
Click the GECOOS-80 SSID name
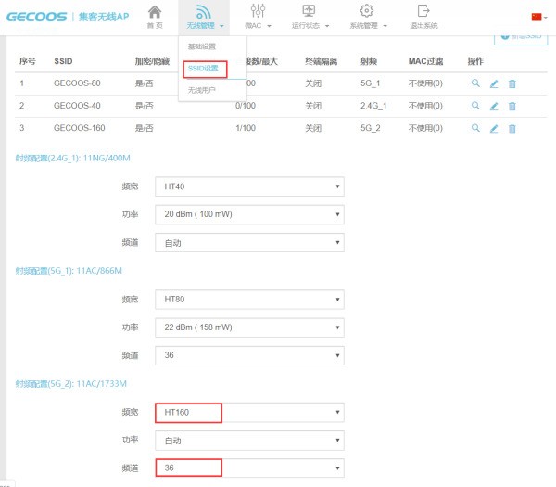coord(77,83)
